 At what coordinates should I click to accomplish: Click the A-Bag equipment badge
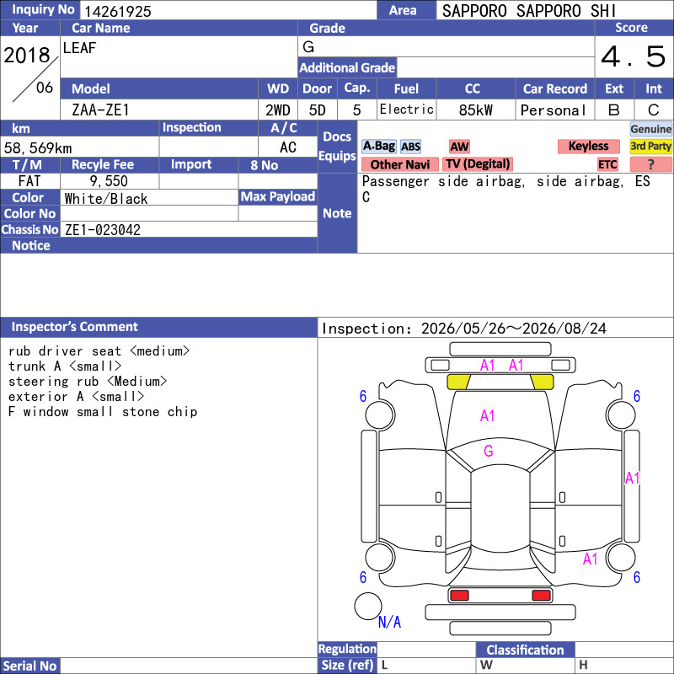(378, 146)
